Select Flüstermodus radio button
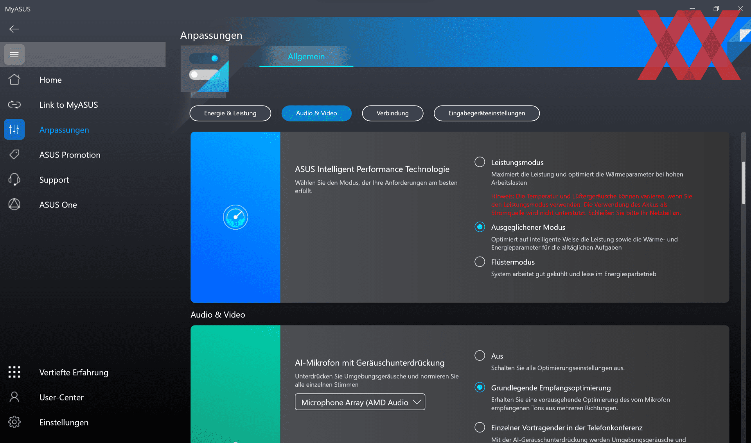Viewport: 751px width, 443px height. click(x=480, y=262)
